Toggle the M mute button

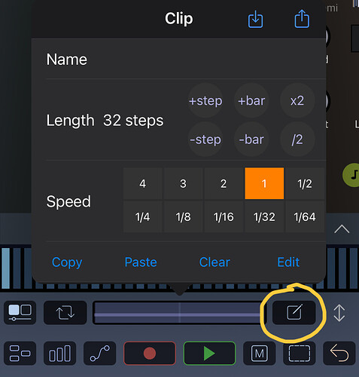click(260, 353)
